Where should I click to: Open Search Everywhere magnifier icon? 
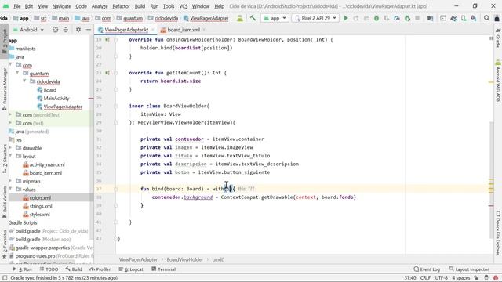pyautogui.click(x=486, y=18)
